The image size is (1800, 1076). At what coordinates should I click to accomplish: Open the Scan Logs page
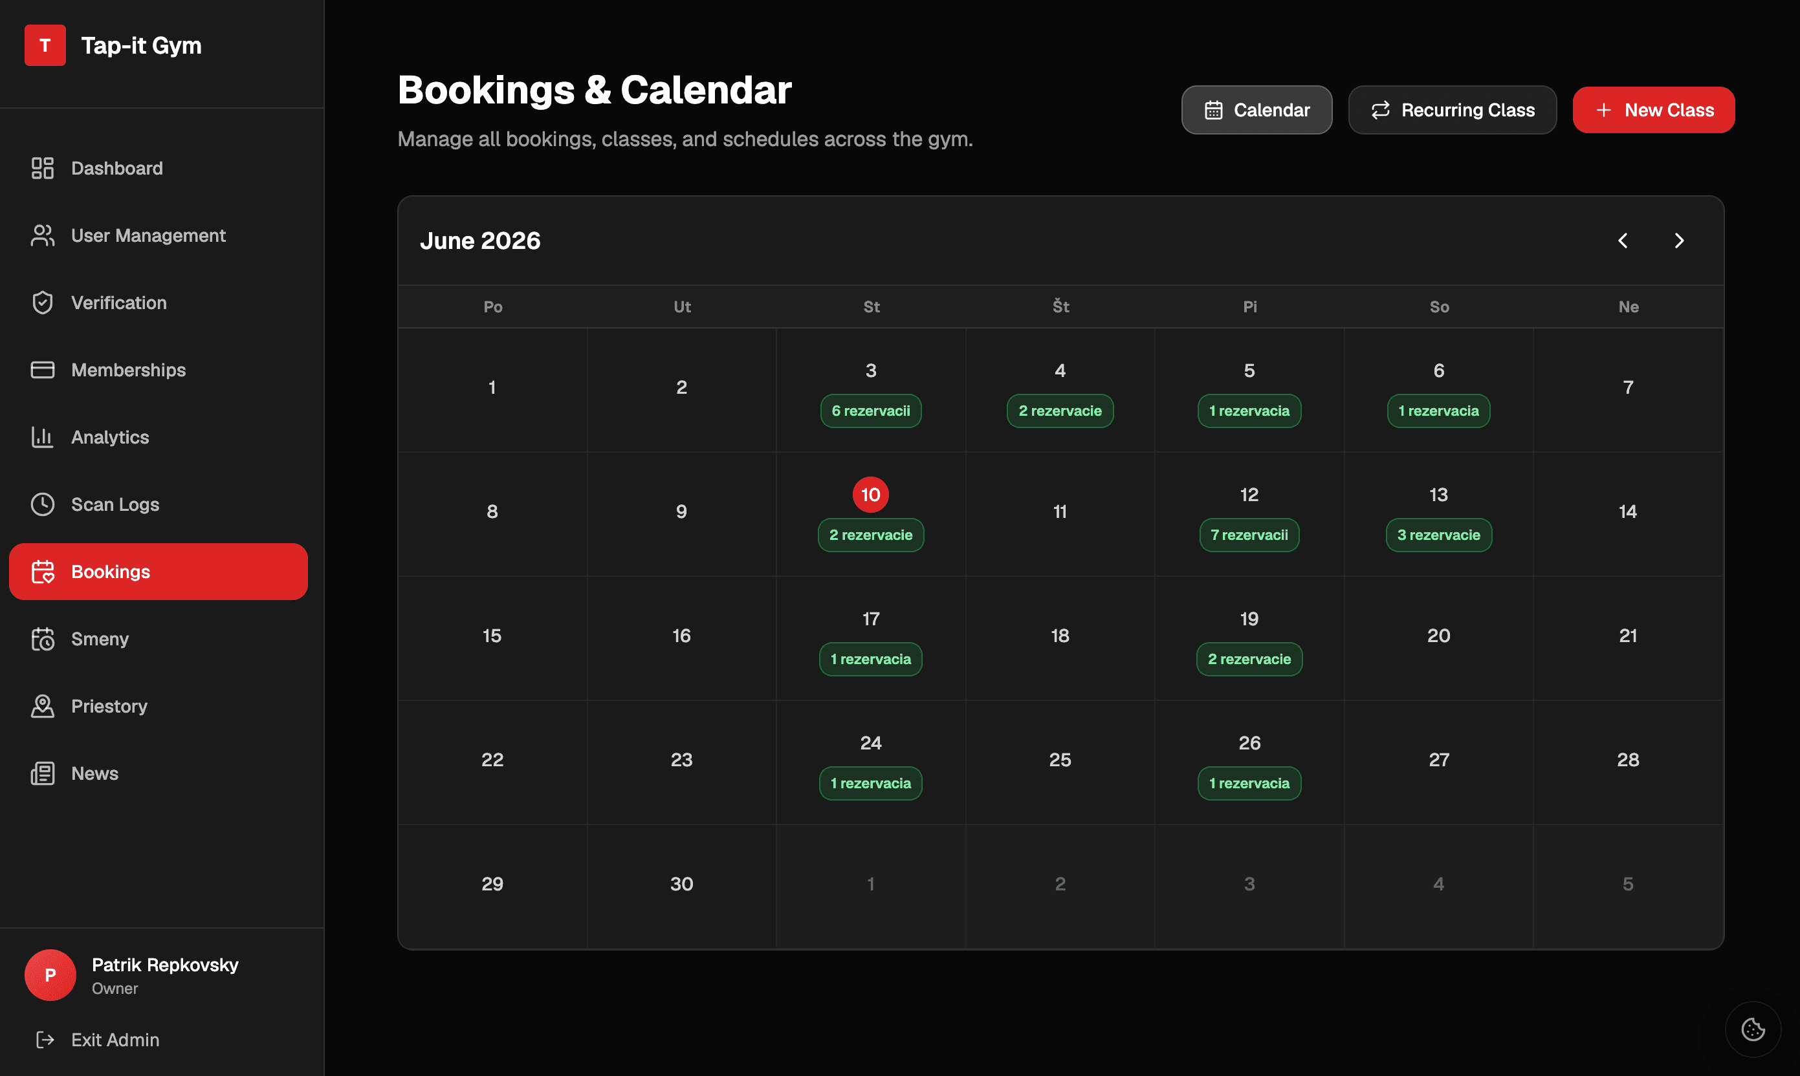158,504
